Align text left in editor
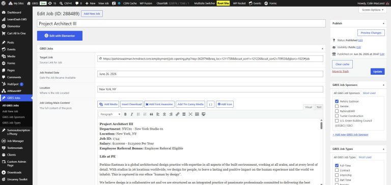 [x=158, y=114]
